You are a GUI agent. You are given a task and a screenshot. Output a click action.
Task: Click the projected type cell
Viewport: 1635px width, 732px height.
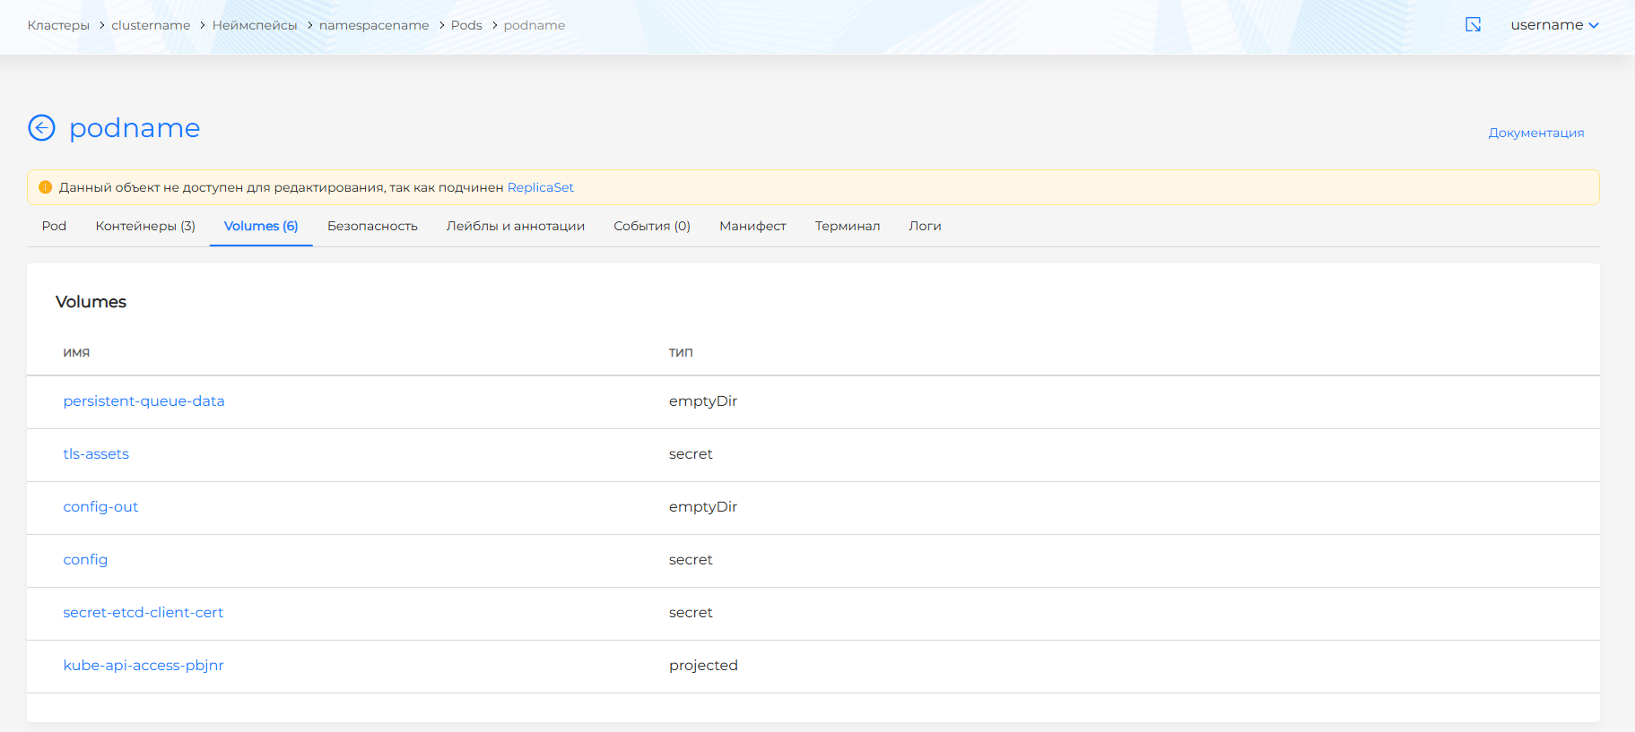point(703,666)
